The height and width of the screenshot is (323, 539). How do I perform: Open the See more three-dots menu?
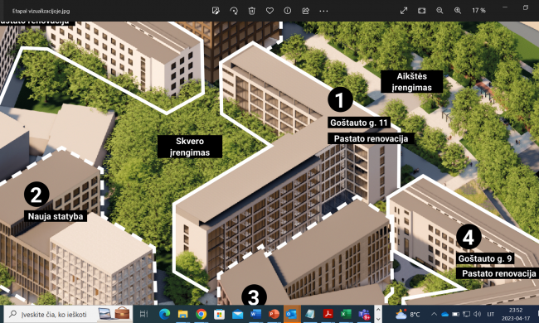(x=323, y=11)
